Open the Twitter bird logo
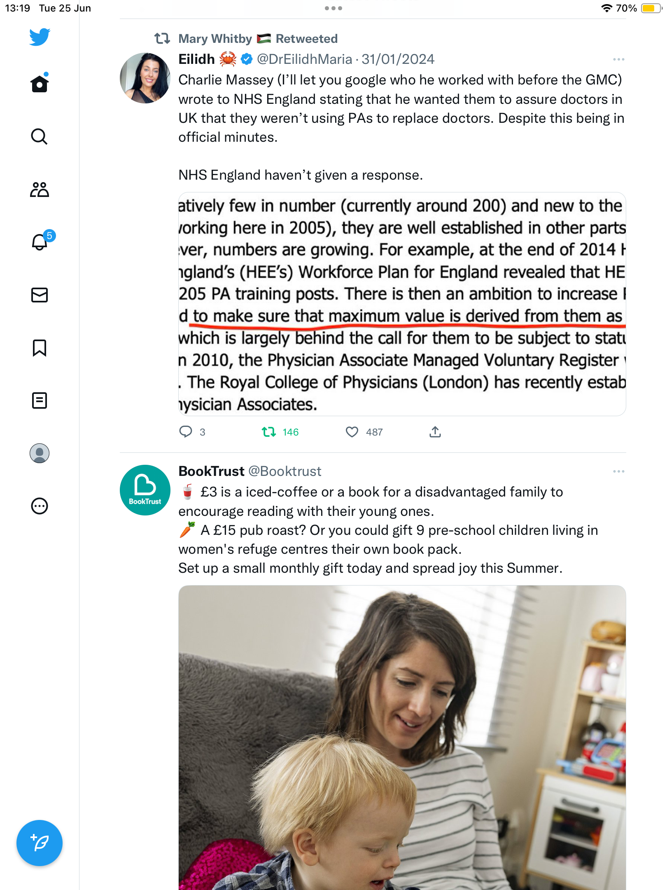 pos(40,37)
